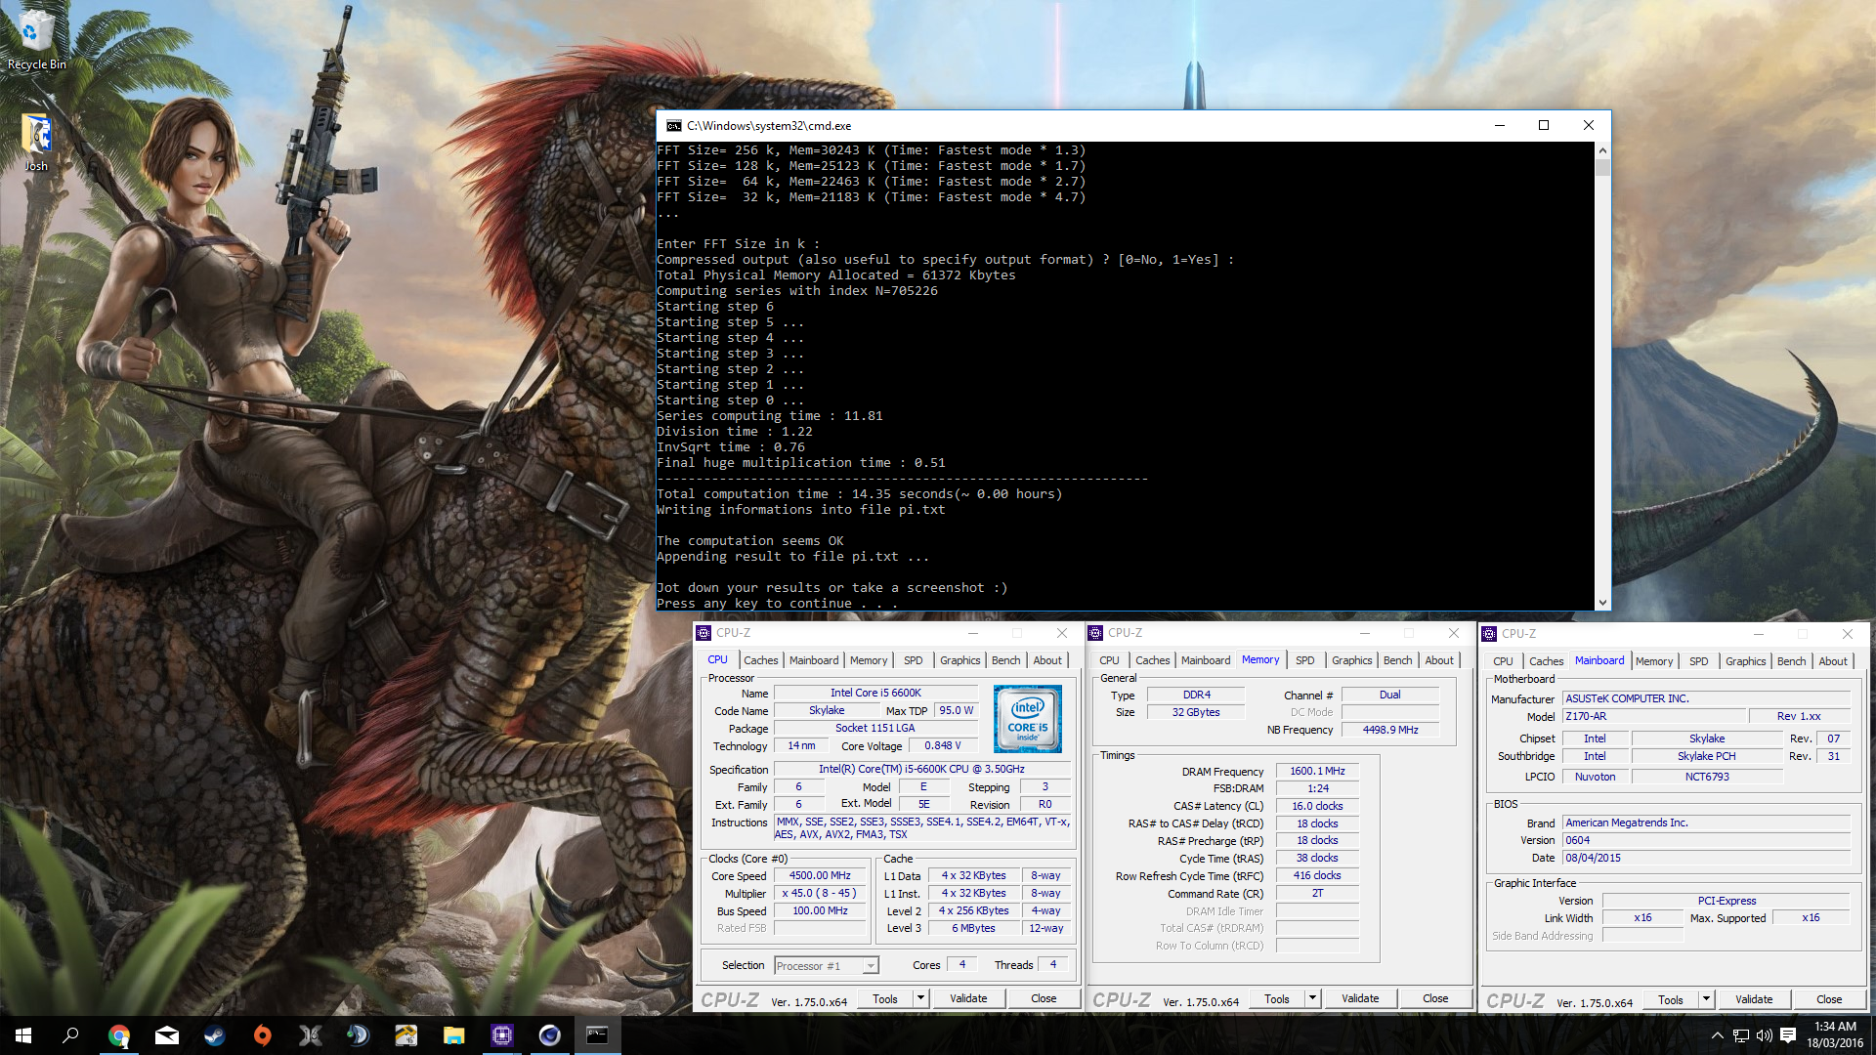Viewport: 1876px width, 1055px height.
Task: Click the Core Speed value 4500.00 MHz
Action: tap(820, 876)
